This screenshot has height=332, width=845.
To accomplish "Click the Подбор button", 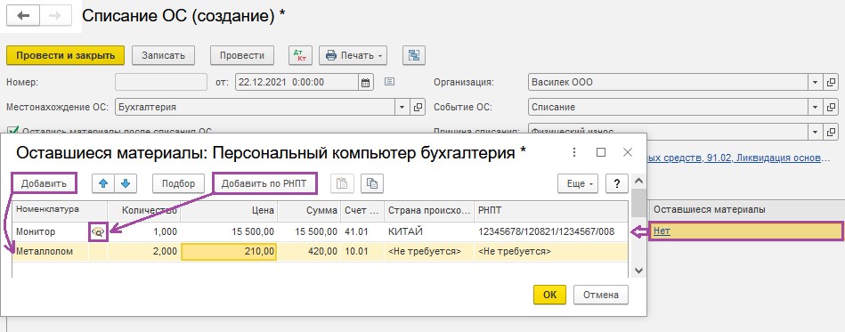I will pos(178,183).
